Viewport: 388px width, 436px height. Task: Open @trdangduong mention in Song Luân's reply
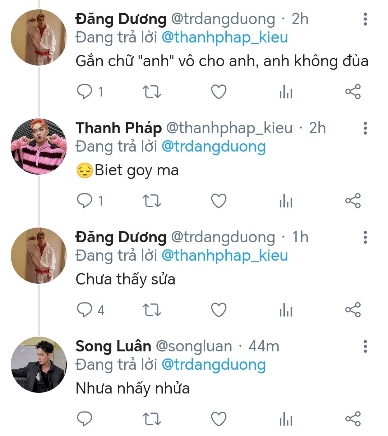click(x=213, y=365)
